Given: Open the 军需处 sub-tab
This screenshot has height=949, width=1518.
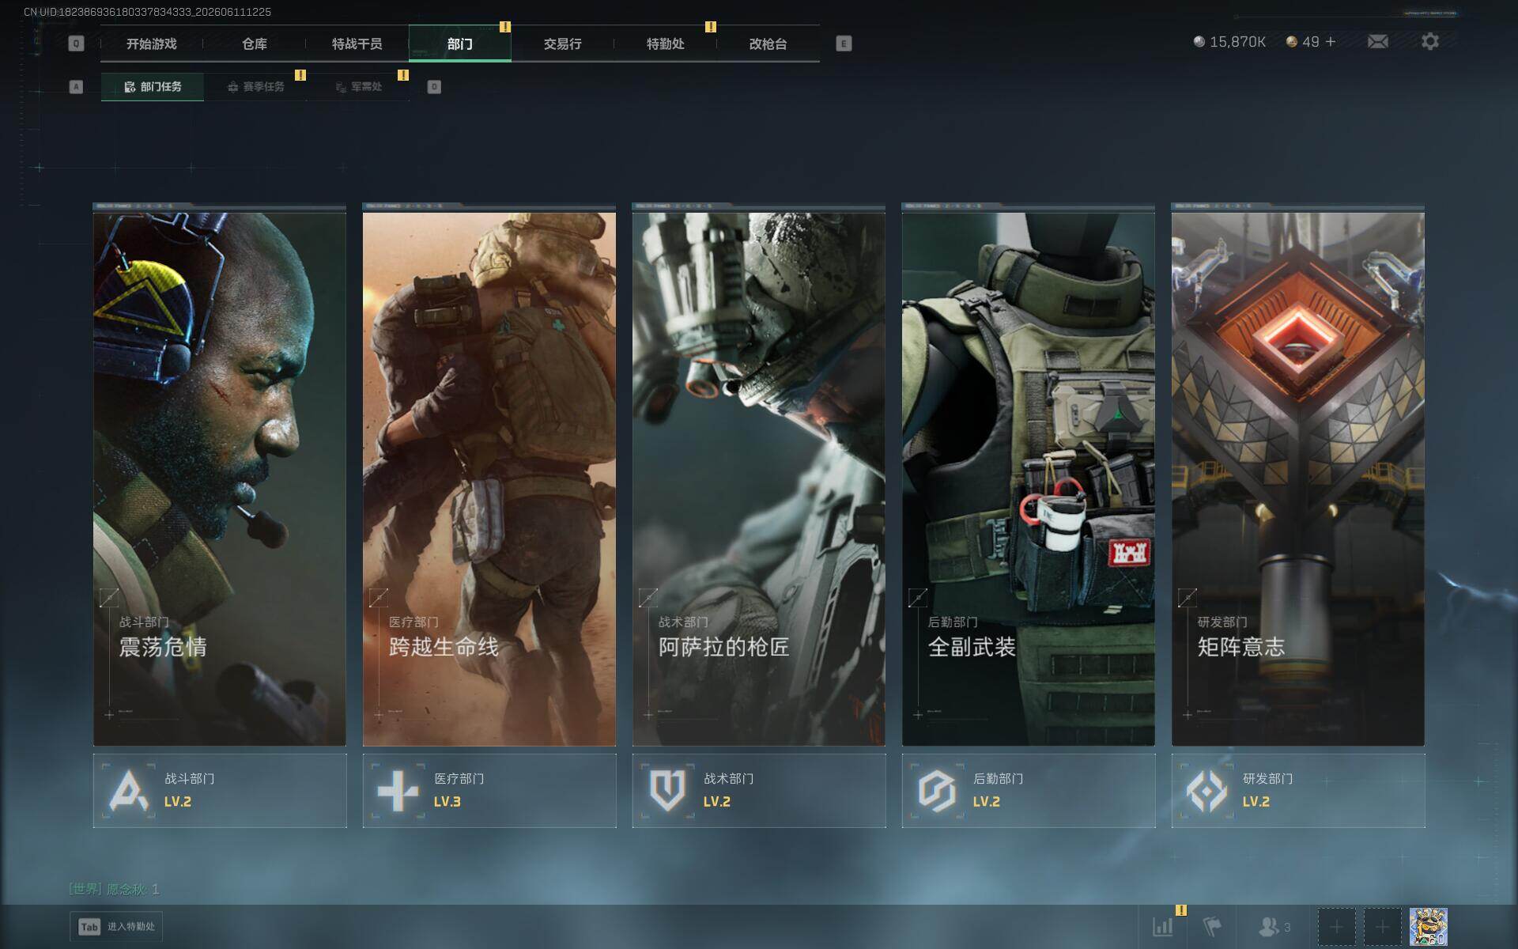Looking at the screenshot, I should 358,87.
